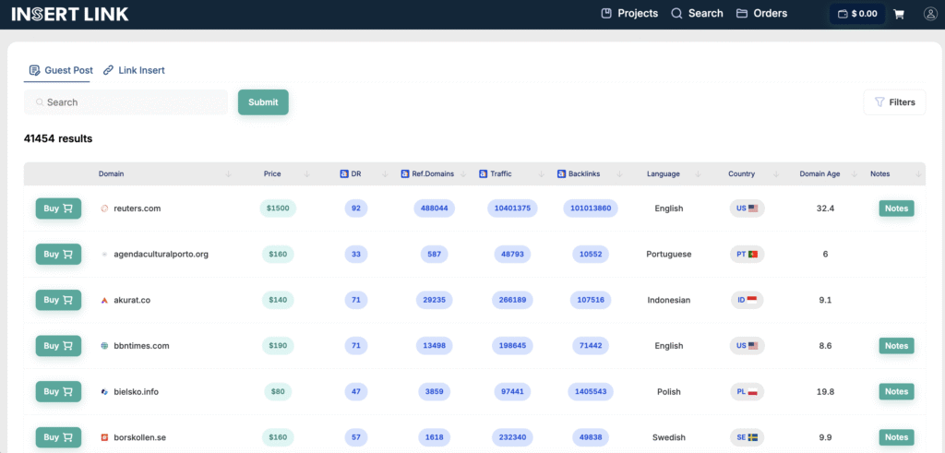Sort by Traffic column arrow
945x453 pixels.
click(x=541, y=174)
